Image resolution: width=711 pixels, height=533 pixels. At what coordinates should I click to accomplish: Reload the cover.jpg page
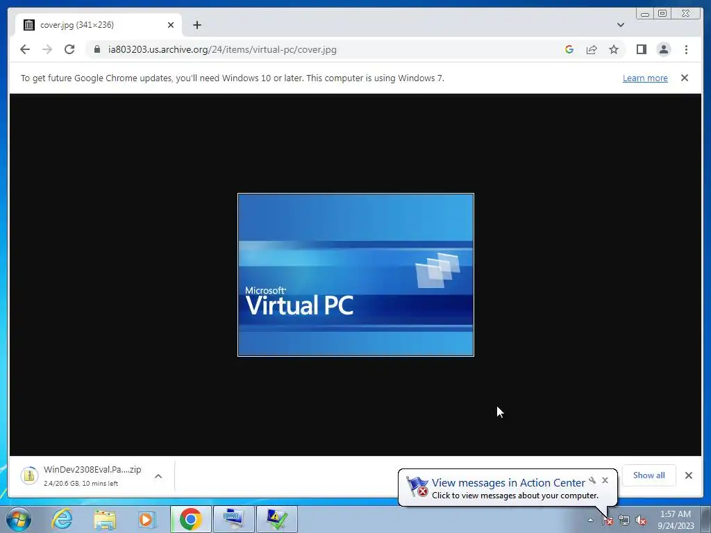69,49
